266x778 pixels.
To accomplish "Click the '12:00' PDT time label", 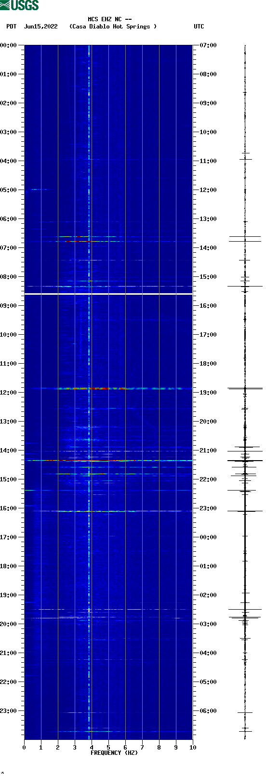I will pyautogui.click(x=8, y=393).
